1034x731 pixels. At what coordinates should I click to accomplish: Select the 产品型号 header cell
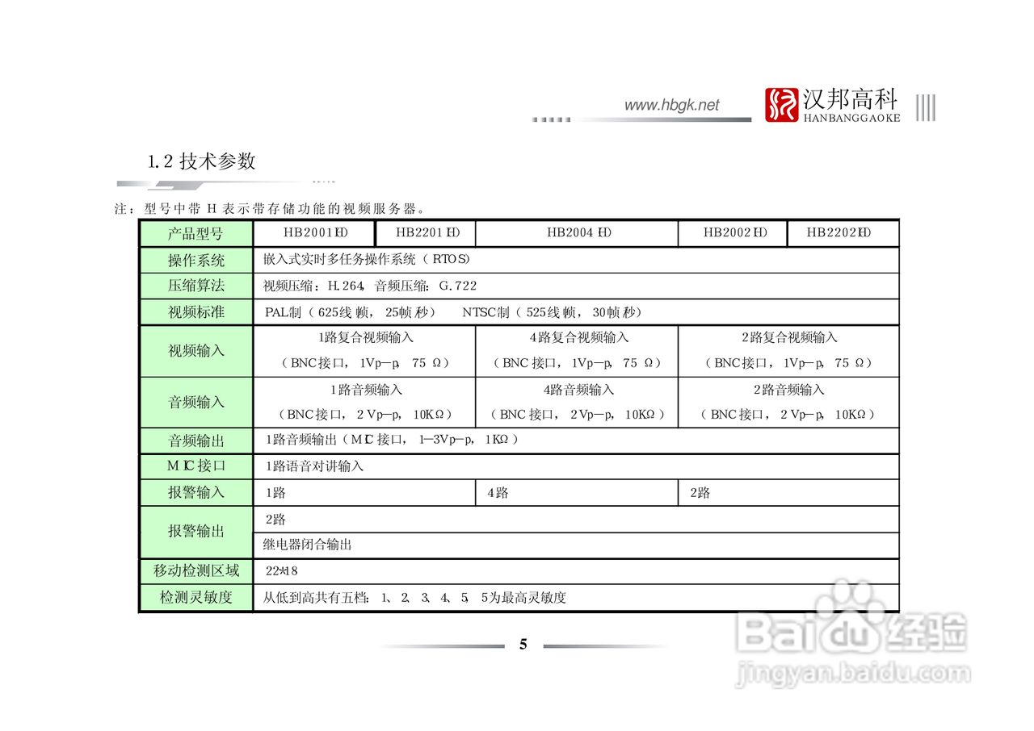pyautogui.click(x=195, y=233)
